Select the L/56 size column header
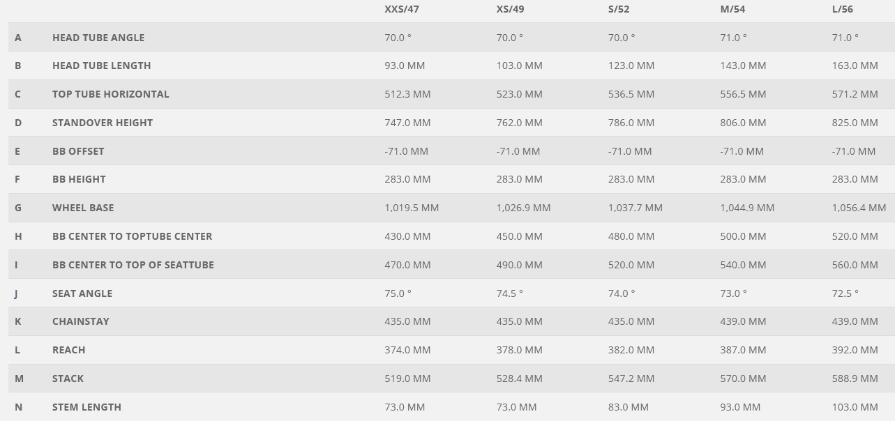The image size is (895, 421). coord(843,9)
